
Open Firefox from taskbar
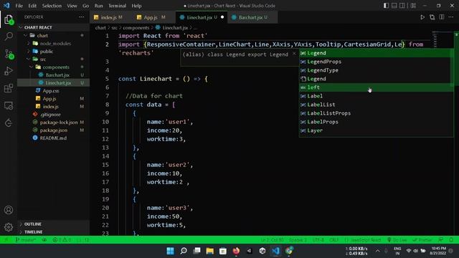click(x=236, y=251)
